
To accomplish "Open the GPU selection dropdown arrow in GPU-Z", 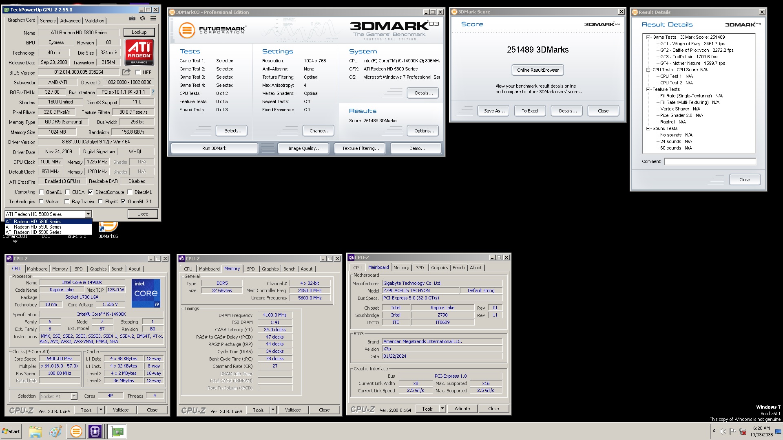I will coord(88,214).
